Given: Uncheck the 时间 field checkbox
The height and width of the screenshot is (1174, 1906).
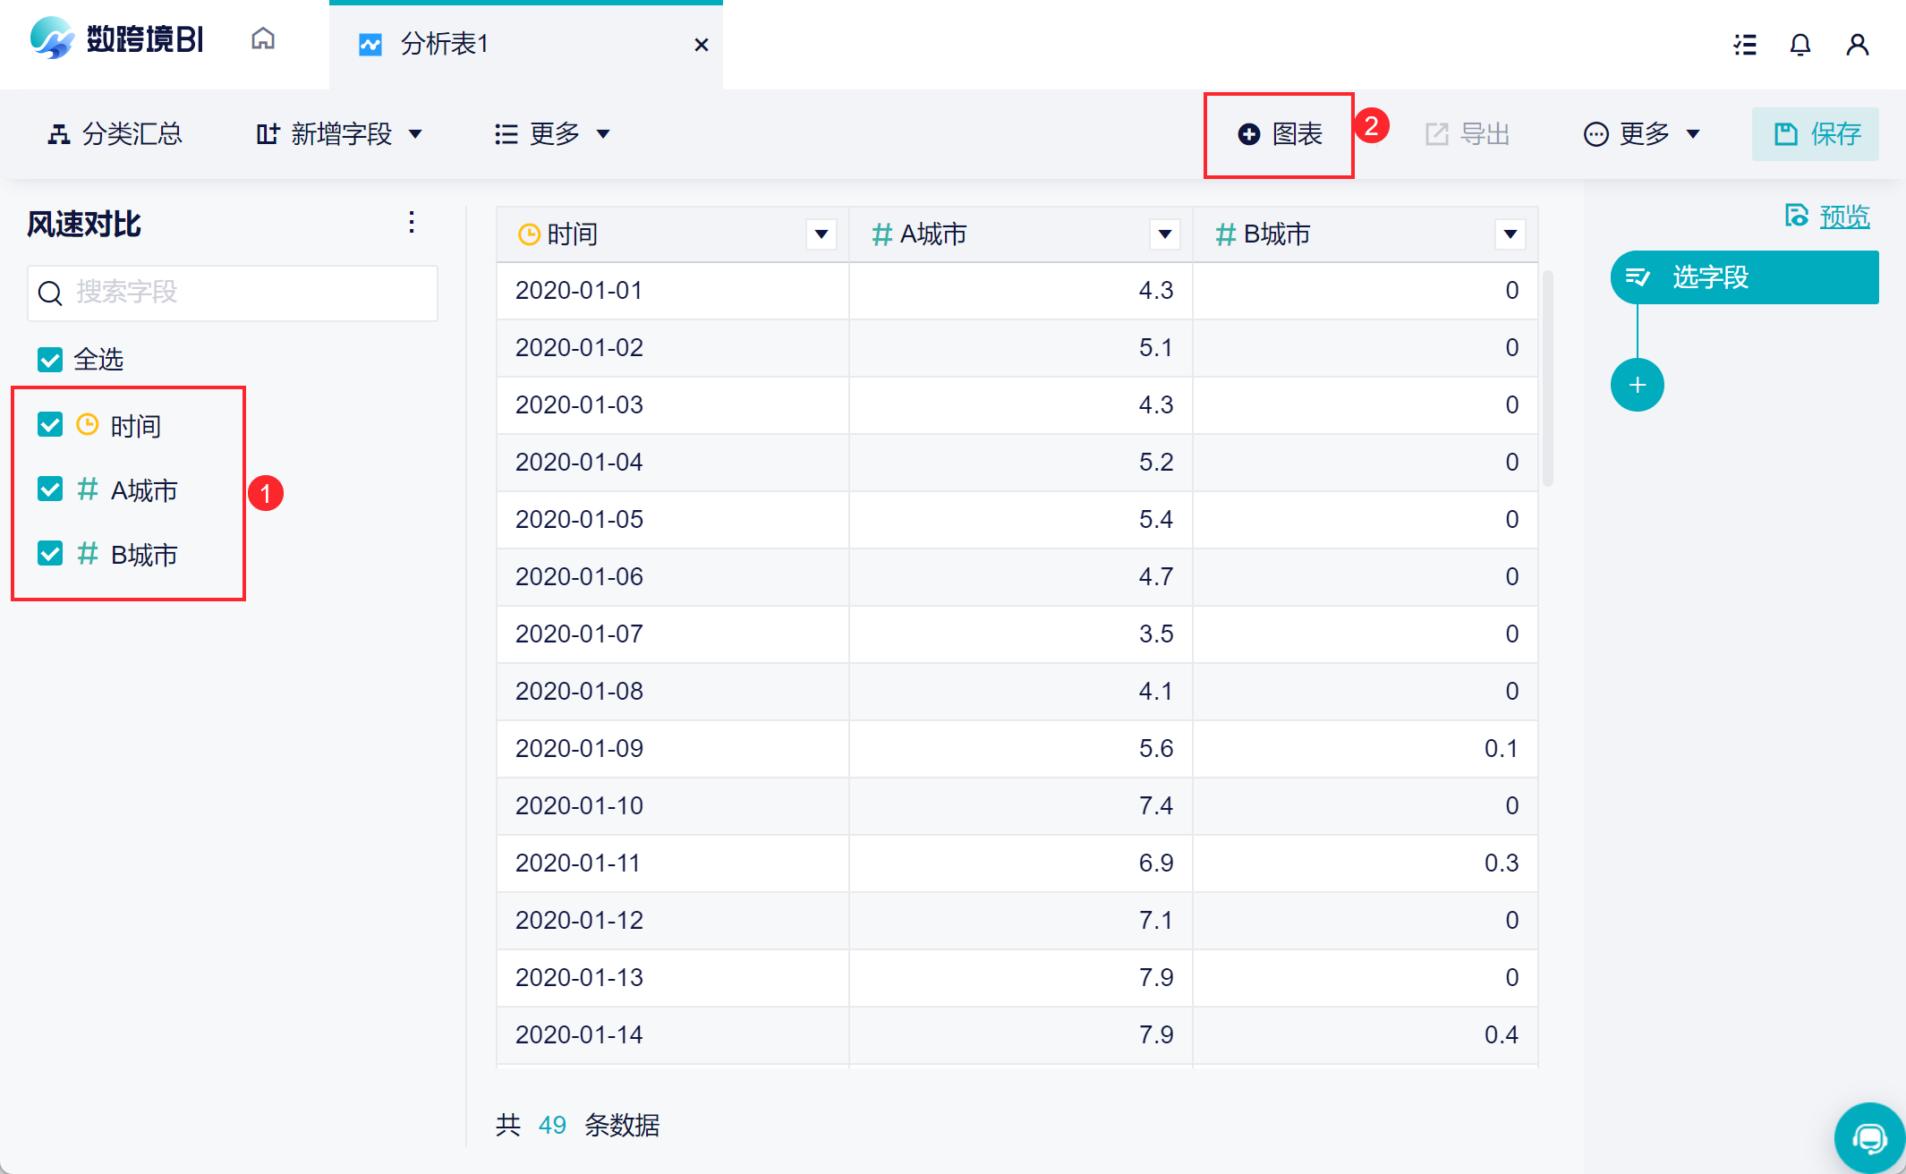Looking at the screenshot, I should 50,425.
